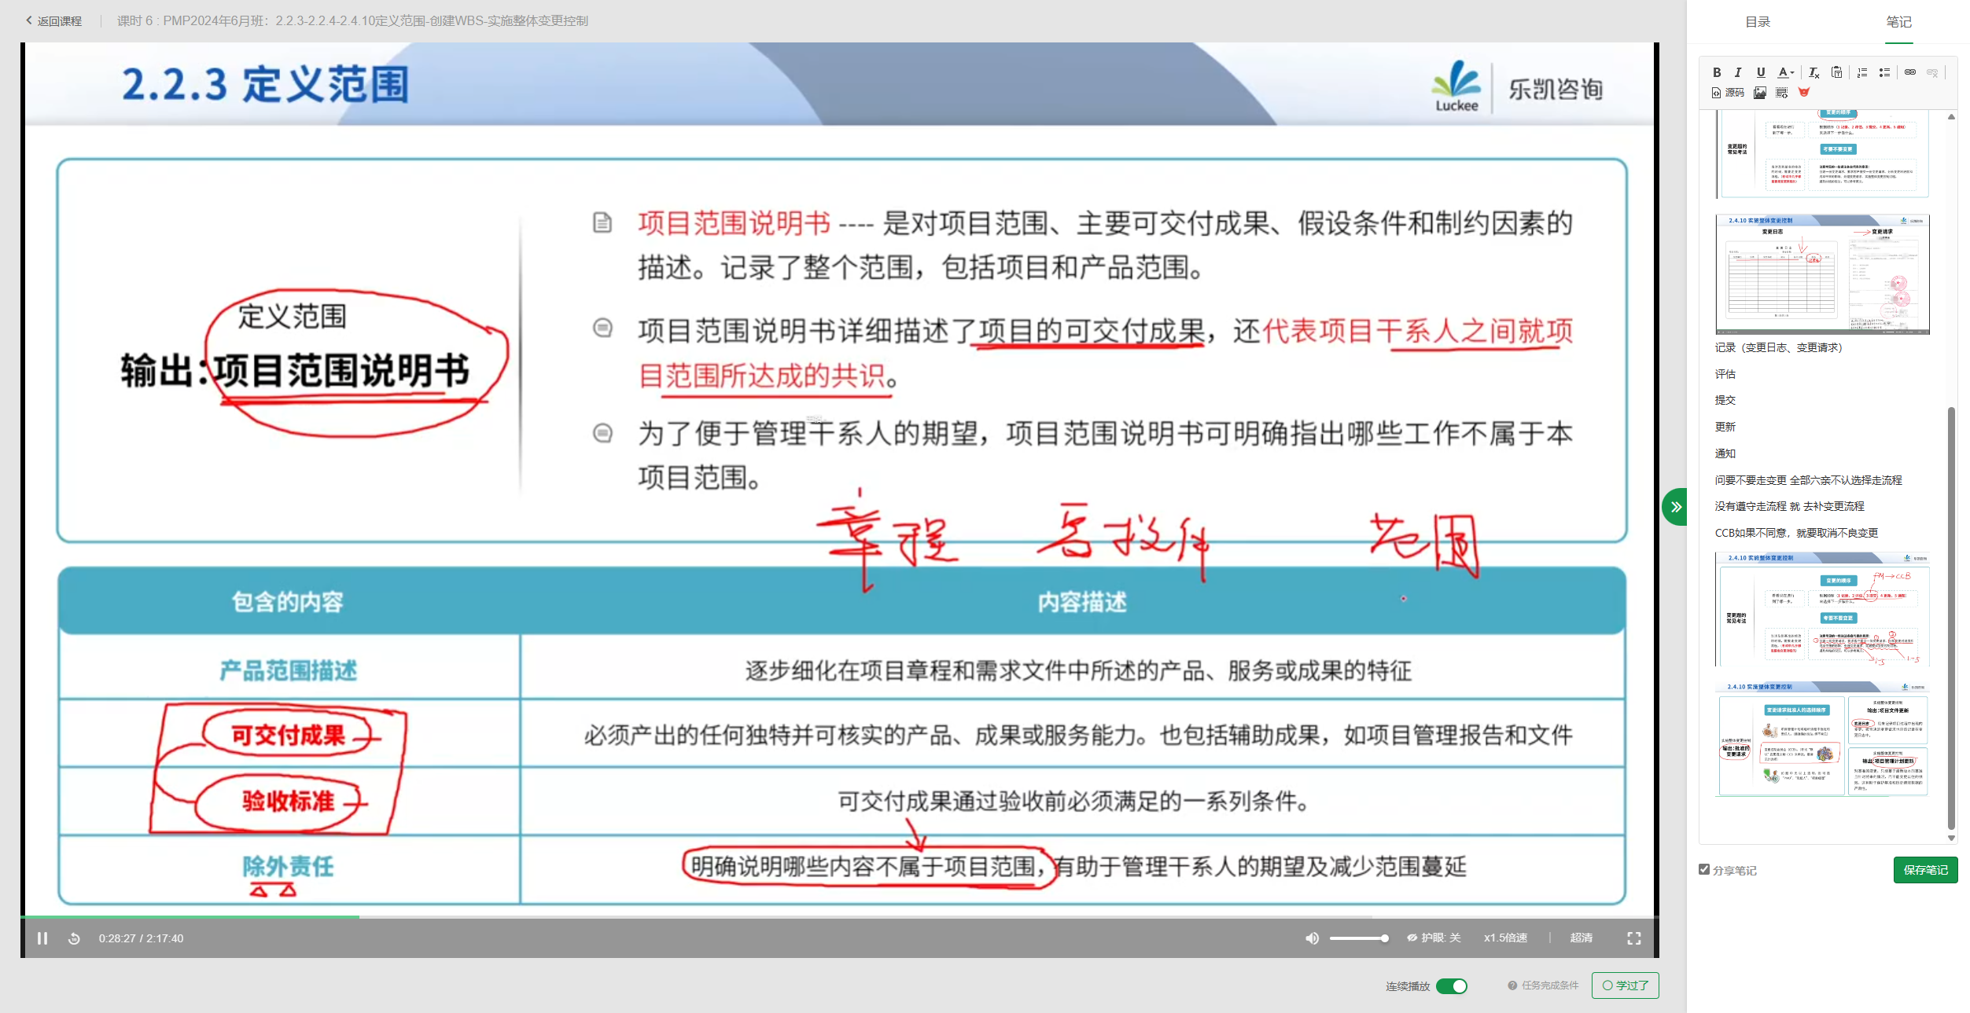Viewport: 1970px width, 1013px height.
Task: Apply italic formatting in notes editor
Action: click(x=1738, y=72)
